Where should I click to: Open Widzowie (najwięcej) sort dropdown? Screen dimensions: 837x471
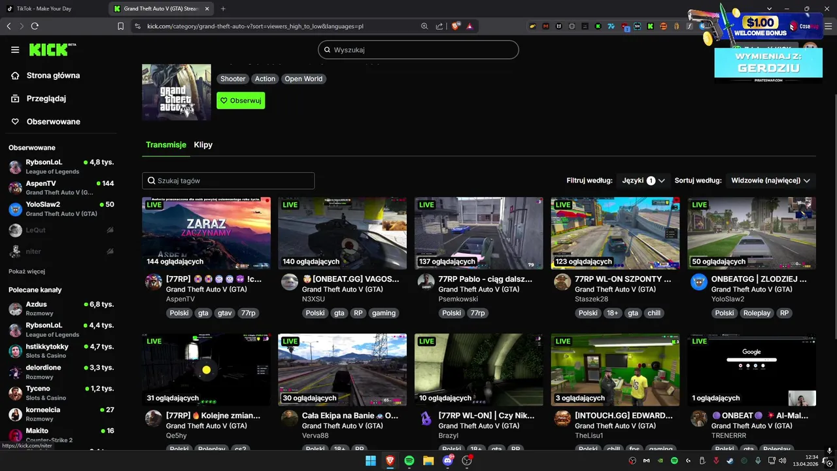point(770,181)
